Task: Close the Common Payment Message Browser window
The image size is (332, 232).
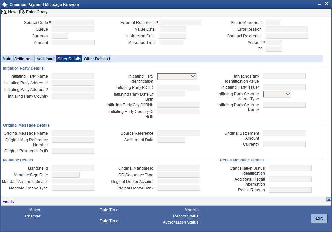Action: (327, 4)
